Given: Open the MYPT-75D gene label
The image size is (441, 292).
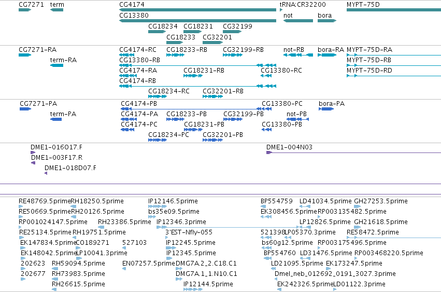Looking at the screenshot, I should point(363,5).
